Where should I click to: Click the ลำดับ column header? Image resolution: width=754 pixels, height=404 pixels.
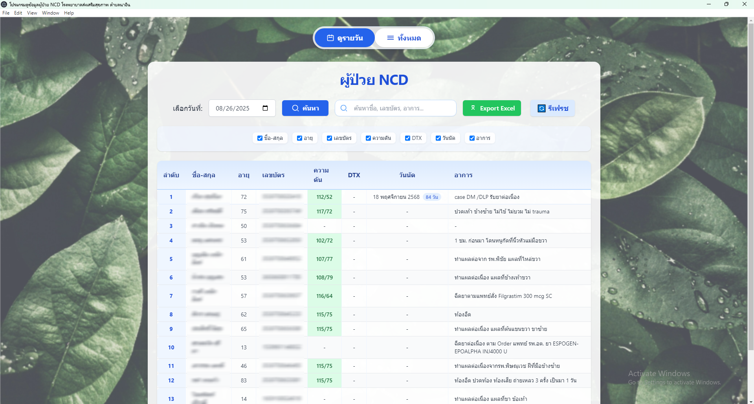point(171,175)
